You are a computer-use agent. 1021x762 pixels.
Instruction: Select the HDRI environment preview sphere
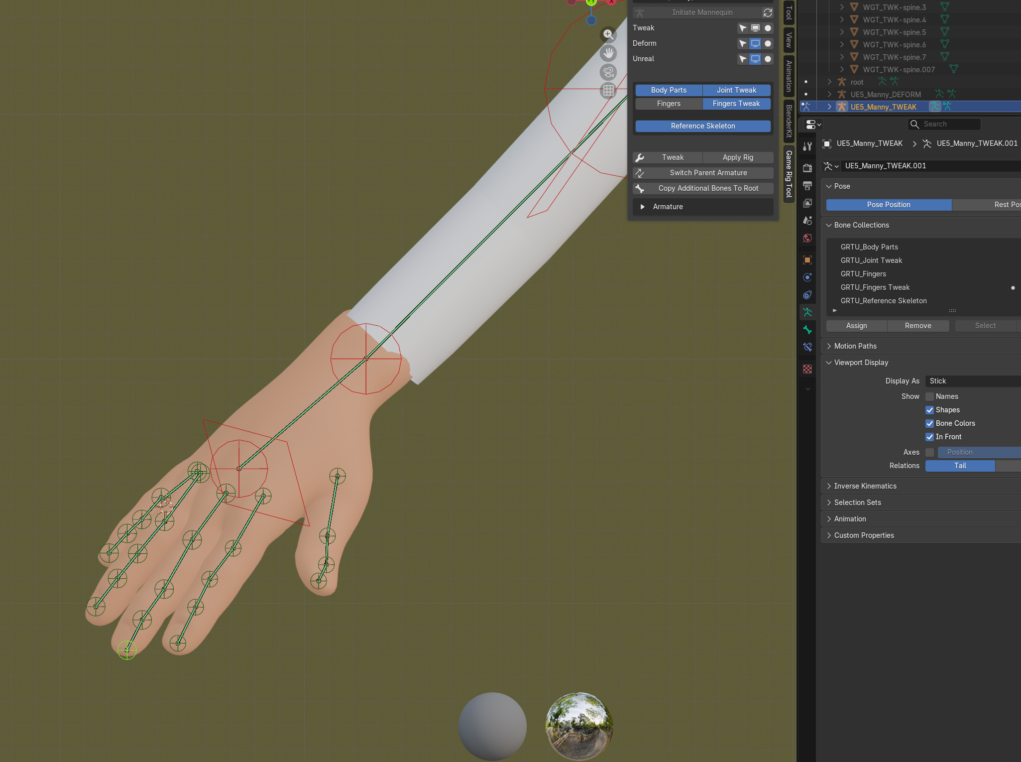tap(579, 726)
